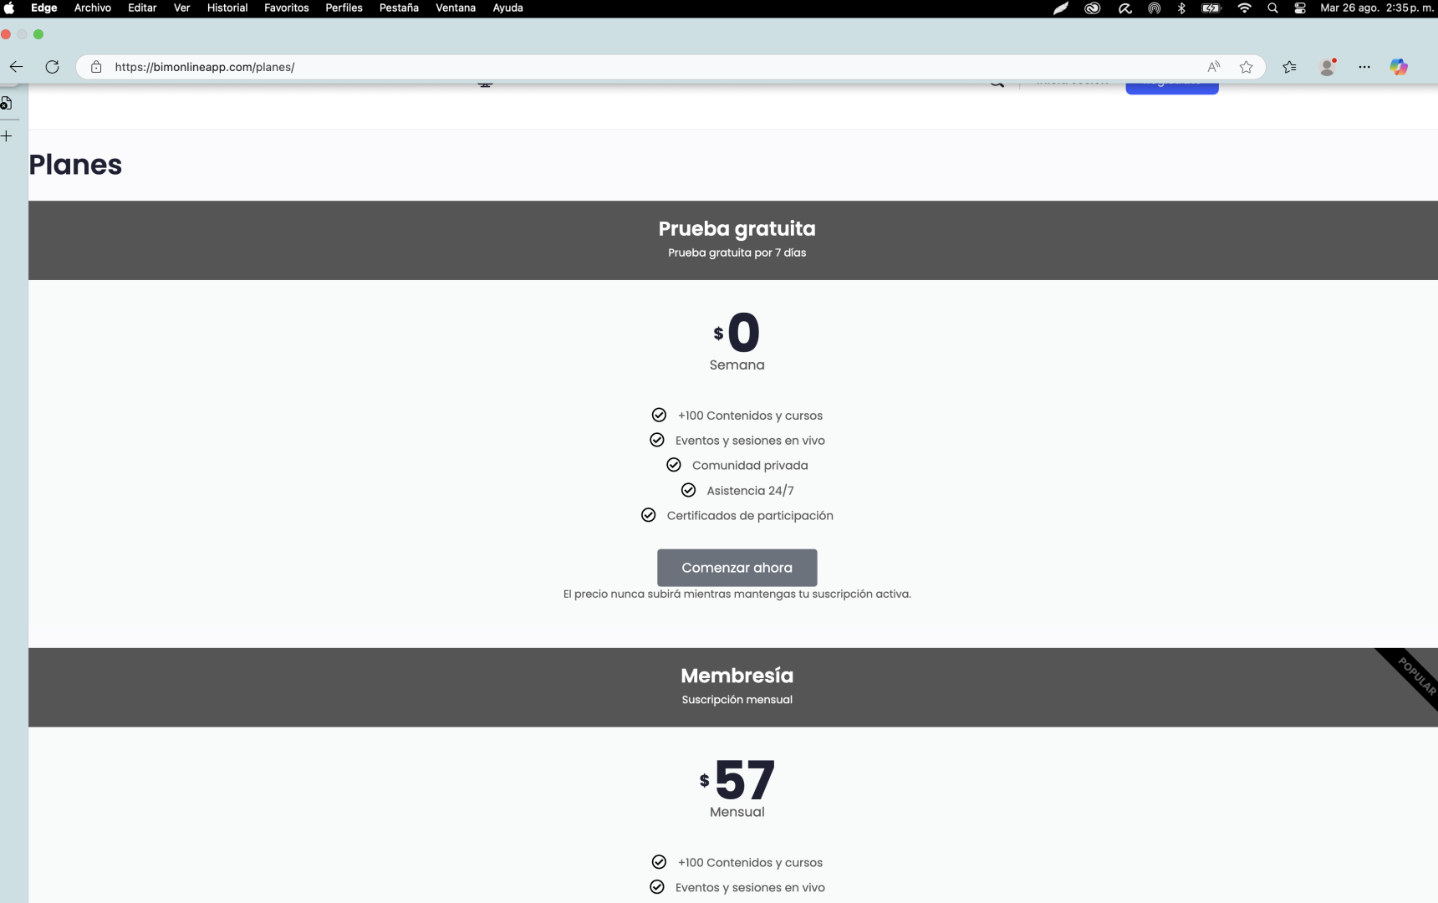This screenshot has height=903, width=1438.
Task: Open Creative Cloud in menu bar
Action: (1092, 8)
